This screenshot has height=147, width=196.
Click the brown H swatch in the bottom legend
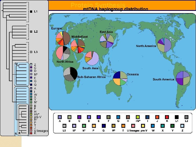click(128, 117)
